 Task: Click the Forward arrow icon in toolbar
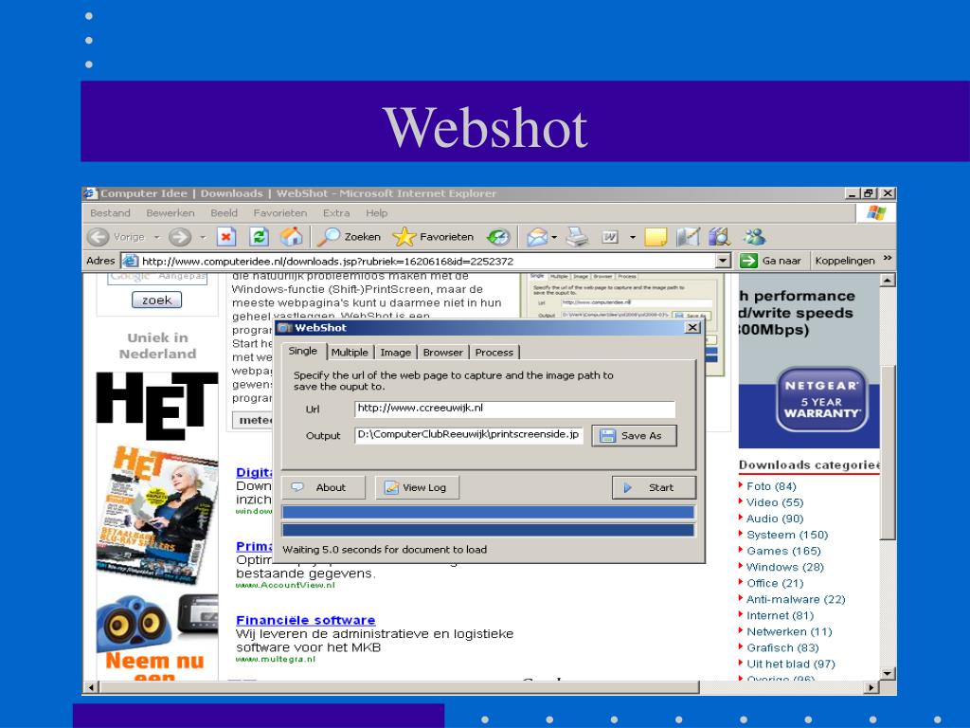point(180,236)
